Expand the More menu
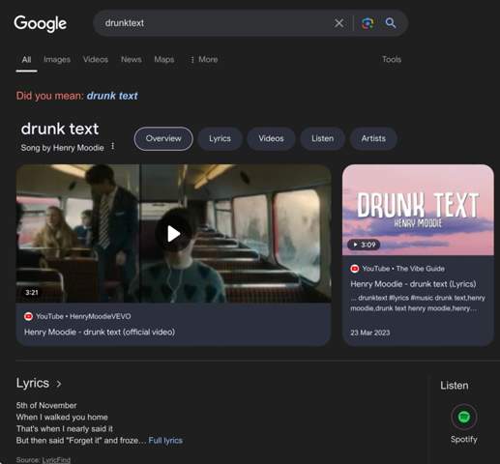The width and height of the screenshot is (500, 464). [204, 60]
